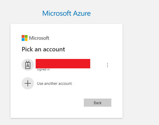Click the four-color Microsoft logo
The width and height of the screenshot is (159, 125).
point(24,38)
